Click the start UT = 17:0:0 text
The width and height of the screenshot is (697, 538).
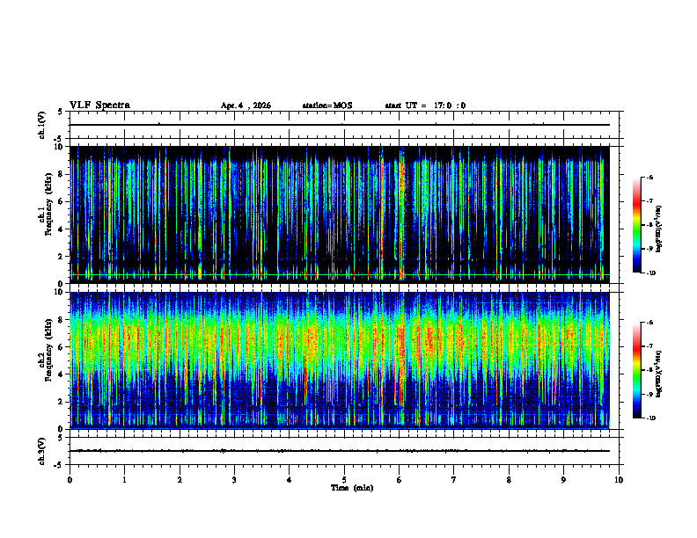(x=425, y=105)
